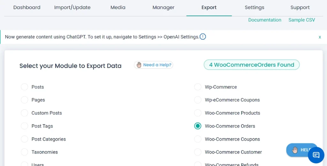The height and width of the screenshot is (166, 327).
Task: Click the 4 WooCommerceOrders Found badge
Action: point(252,65)
